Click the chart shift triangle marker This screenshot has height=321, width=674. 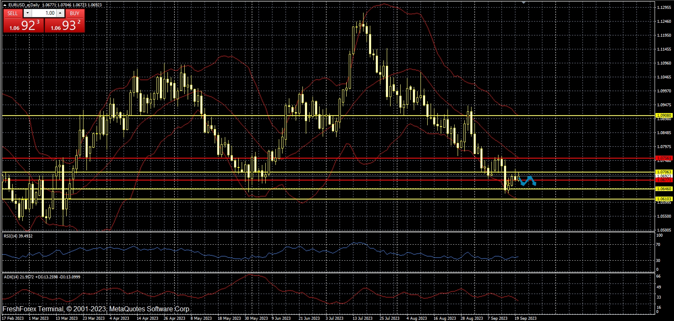click(523, 3)
